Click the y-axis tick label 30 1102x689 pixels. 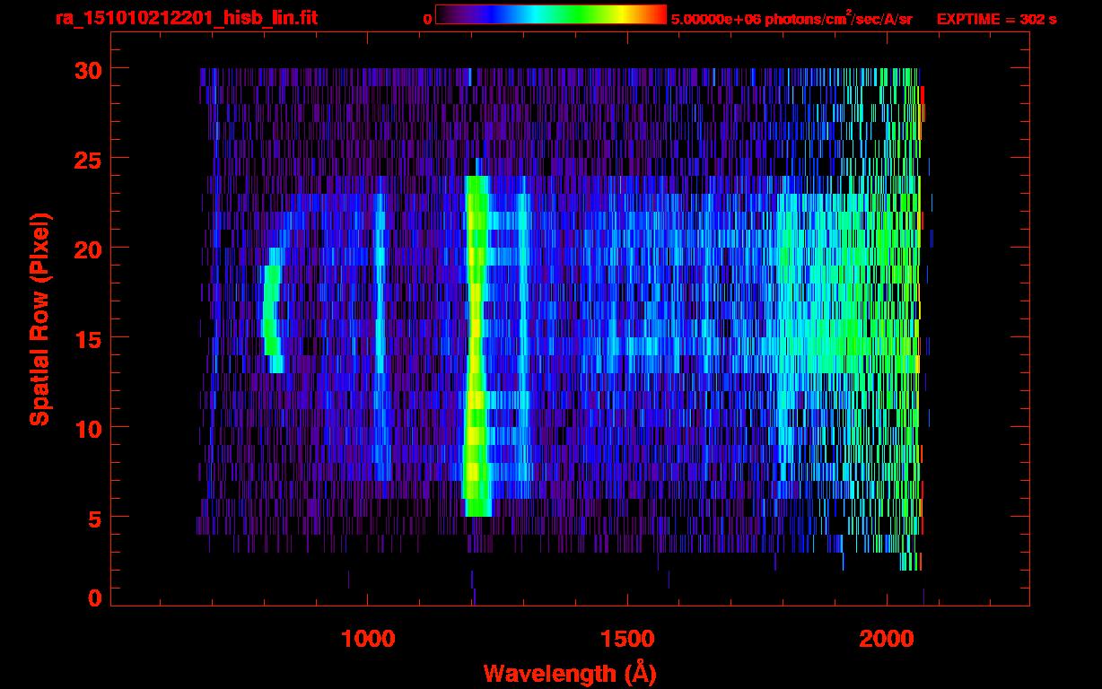pyautogui.click(x=87, y=69)
